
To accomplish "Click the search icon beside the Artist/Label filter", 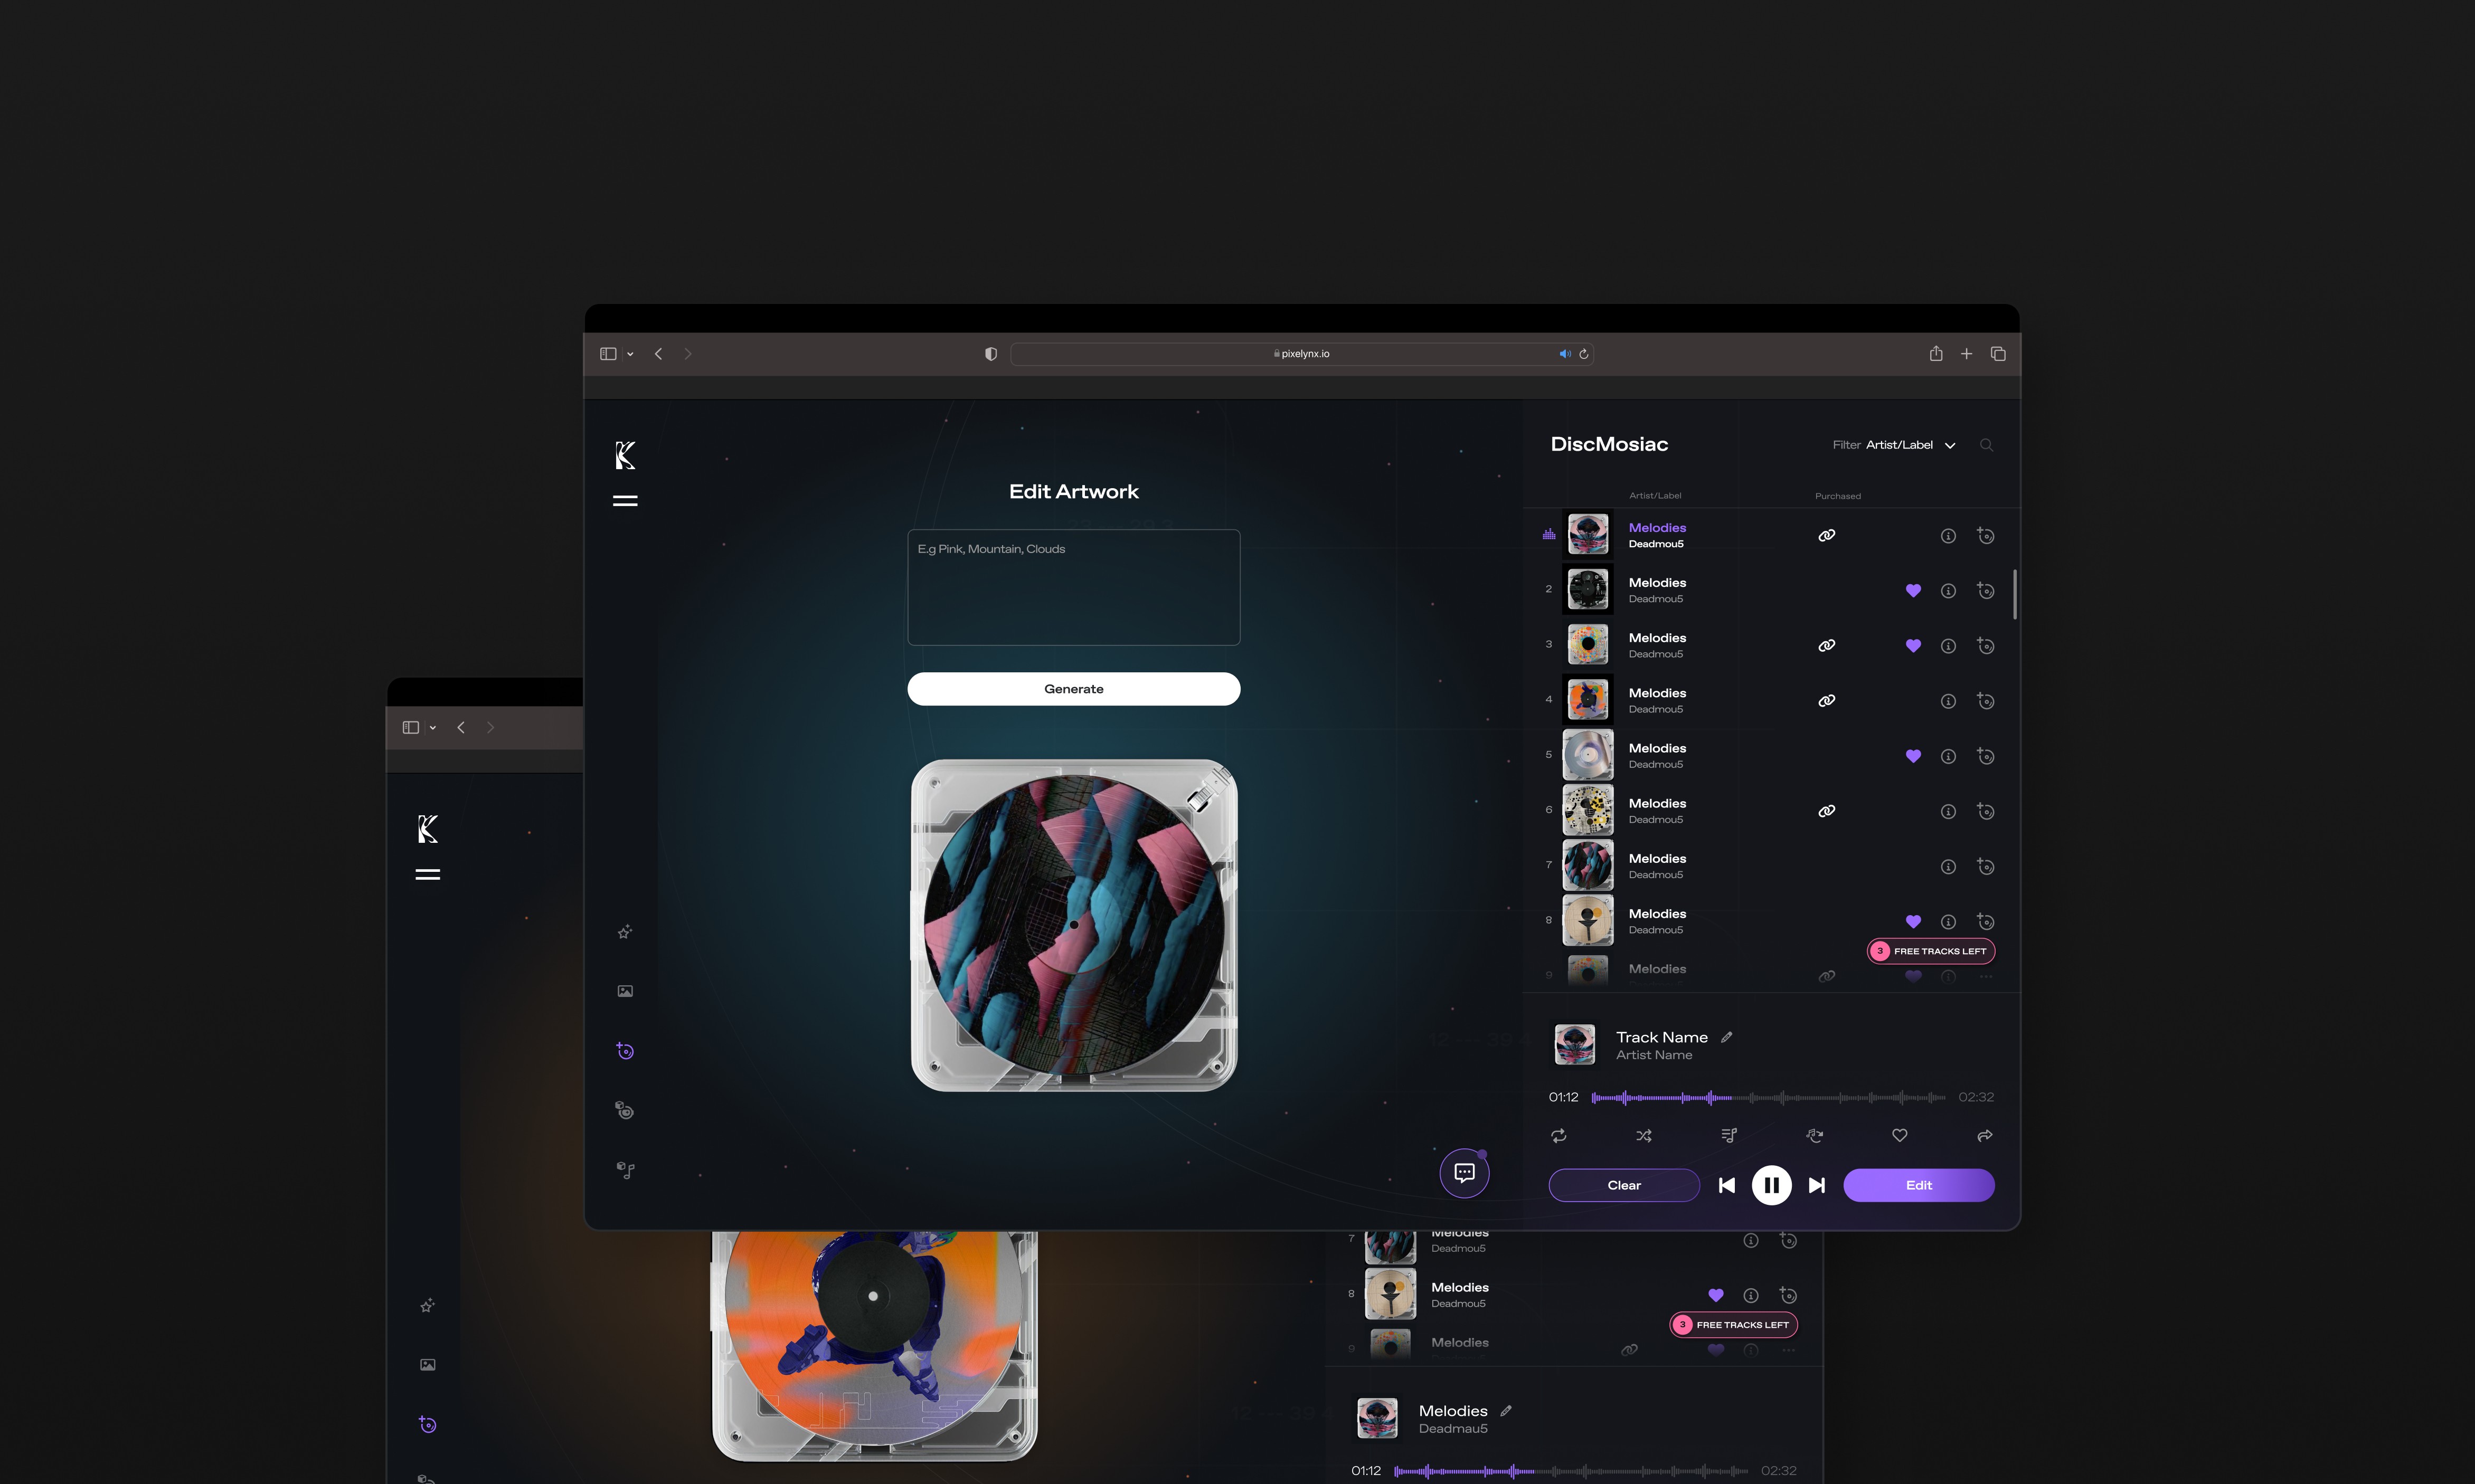I will [x=1987, y=445].
